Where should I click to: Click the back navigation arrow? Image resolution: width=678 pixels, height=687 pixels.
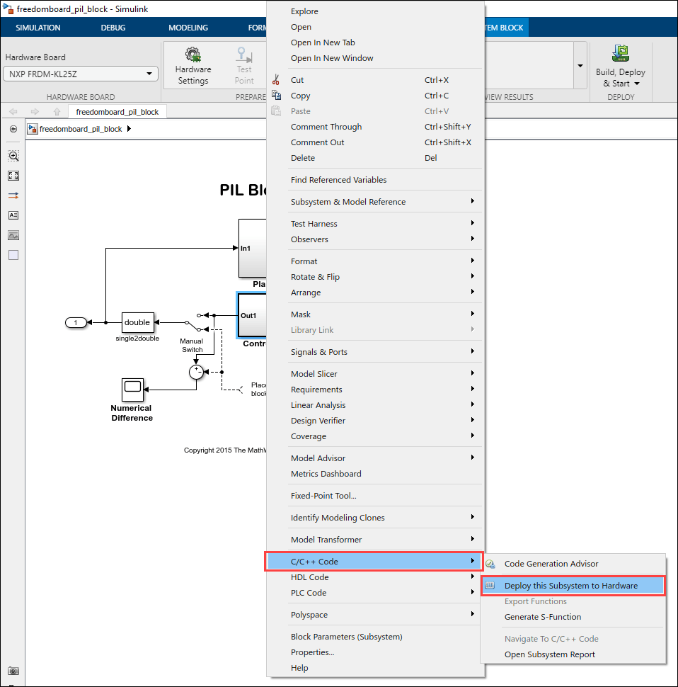point(13,112)
